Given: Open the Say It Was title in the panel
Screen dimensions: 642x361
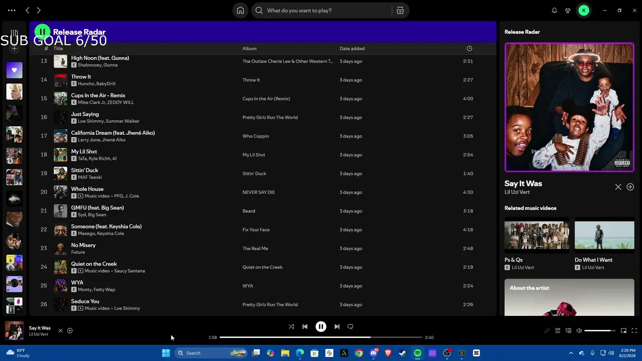Looking at the screenshot, I should click(x=523, y=184).
